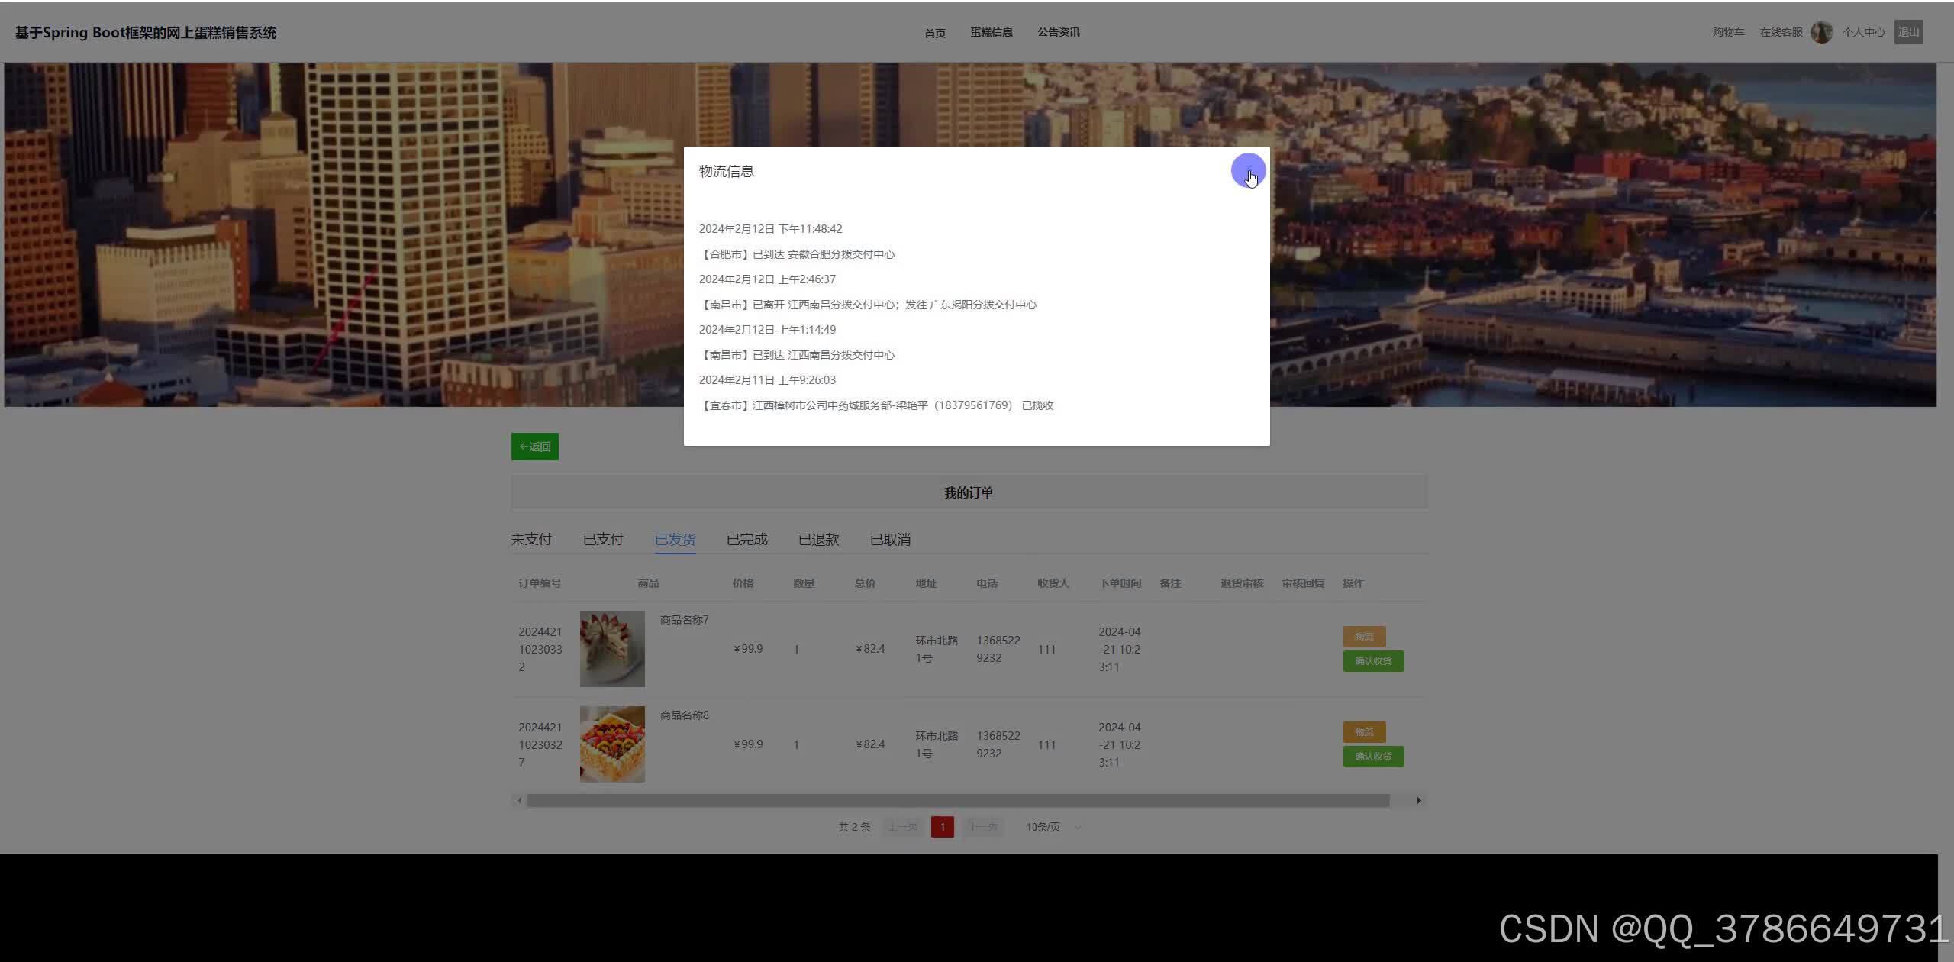This screenshot has width=1954, height=962.
Task: Click the 退出 logout button
Action: [x=1908, y=32]
